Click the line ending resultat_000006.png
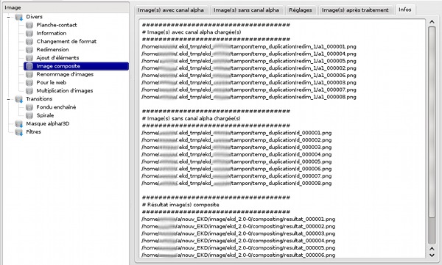This screenshot has height=265, width=442. 239,255
